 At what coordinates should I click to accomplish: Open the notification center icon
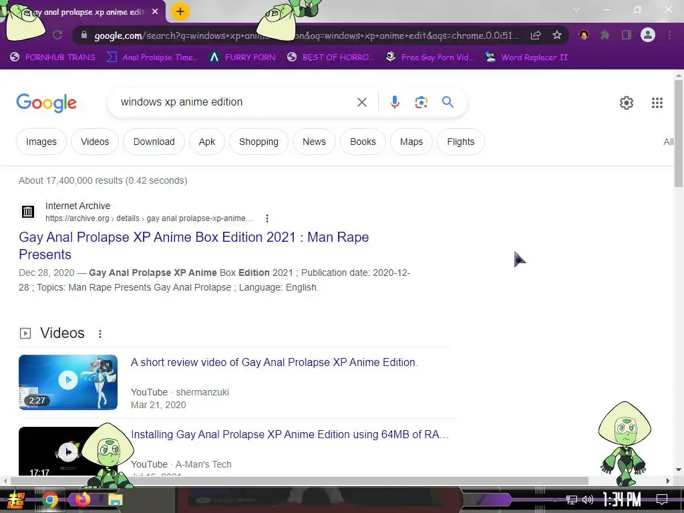tap(662, 500)
